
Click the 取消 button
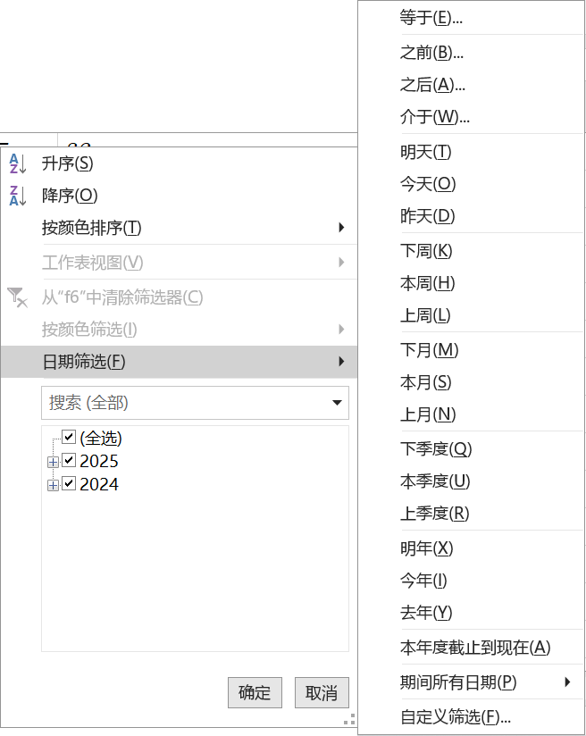pyautogui.click(x=322, y=692)
